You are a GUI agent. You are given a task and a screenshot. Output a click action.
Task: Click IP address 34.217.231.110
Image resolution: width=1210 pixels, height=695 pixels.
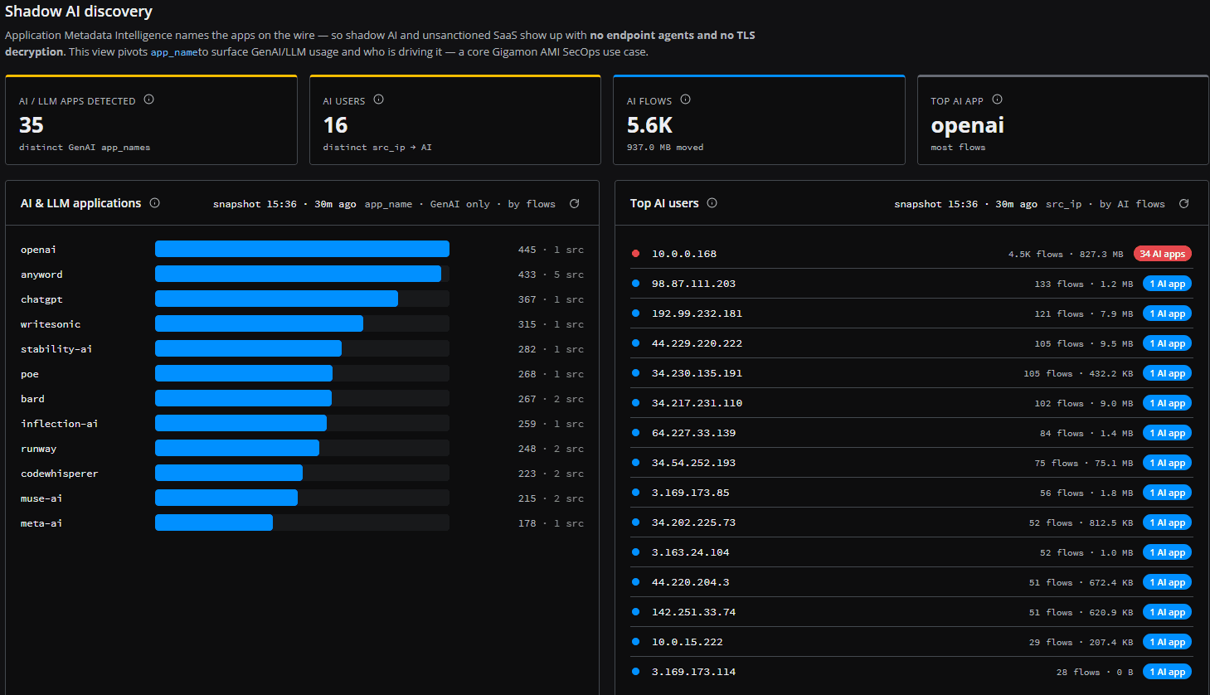pyautogui.click(x=697, y=403)
